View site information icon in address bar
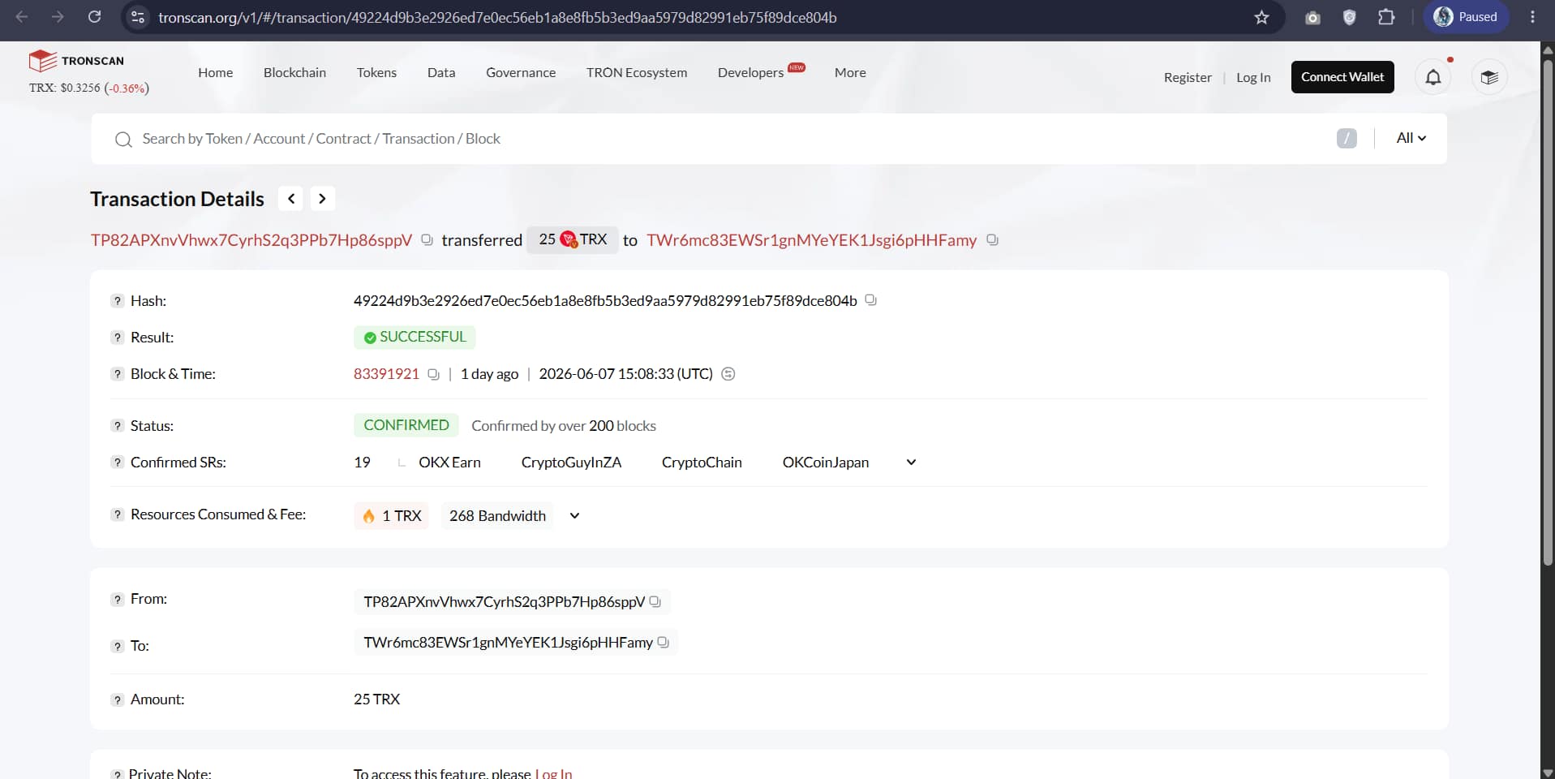This screenshot has width=1555, height=779. [138, 17]
